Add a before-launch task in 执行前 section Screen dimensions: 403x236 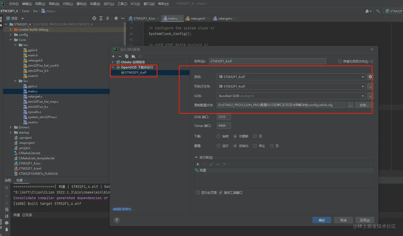(x=198, y=164)
